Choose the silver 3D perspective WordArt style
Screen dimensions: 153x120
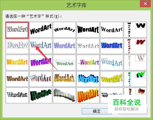point(64,96)
